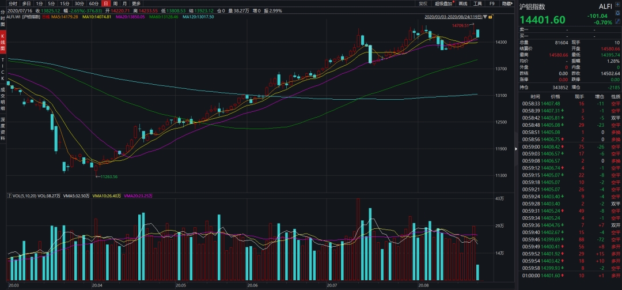
Task: Switch to TICK view in left sidebar
Action: click(x=3, y=69)
